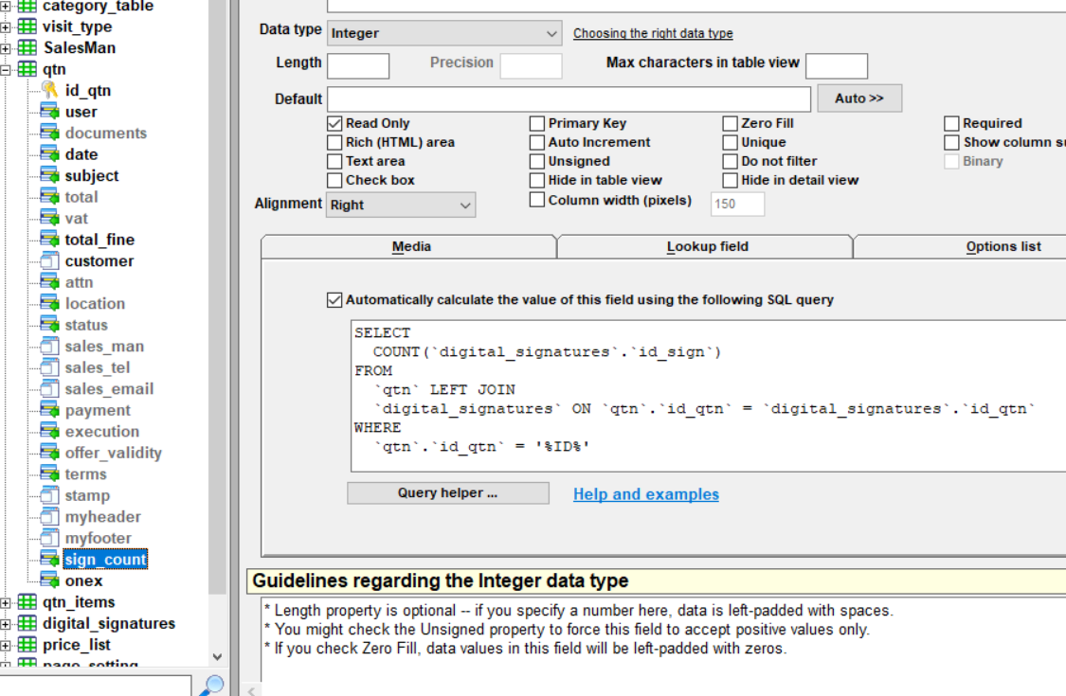1066x696 pixels.
Task: Click the Max characters in table view field
Action: click(836, 66)
